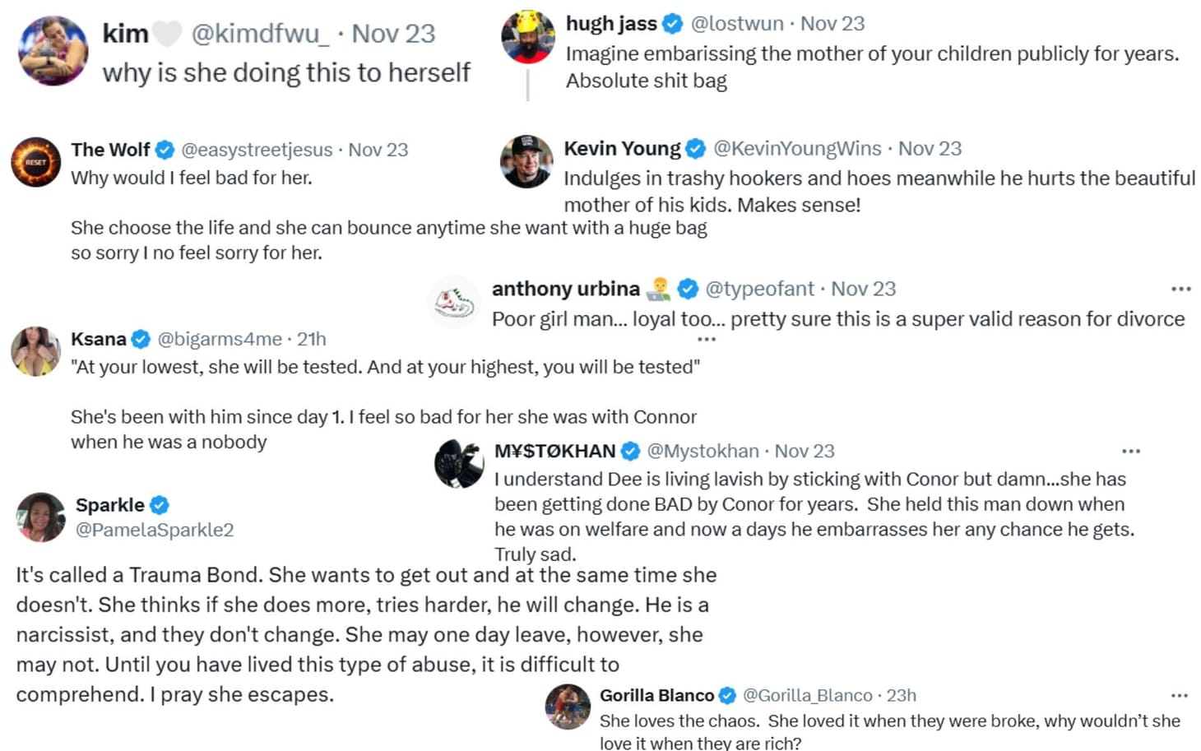The height and width of the screenshot is (751, 1201).
Task: Click M¥$TØKHAN's verified badge
Action: click(x=631, y=451)
